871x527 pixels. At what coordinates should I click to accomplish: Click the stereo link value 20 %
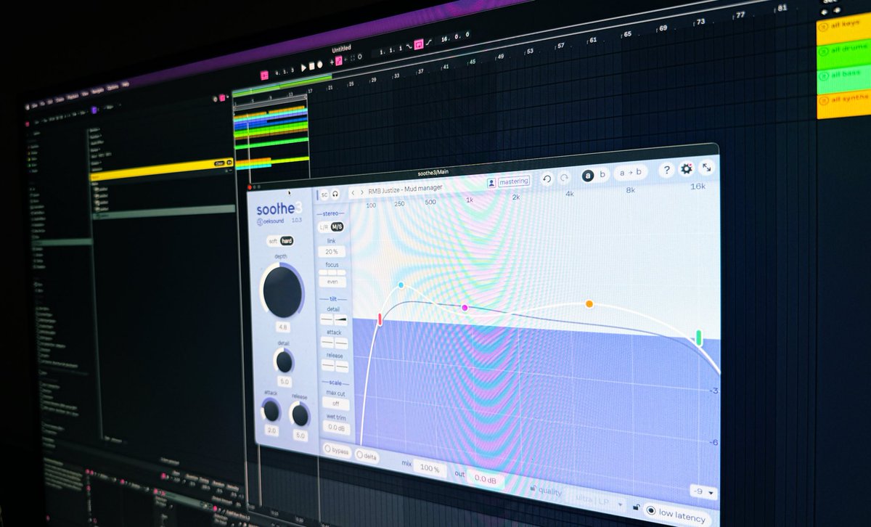coord(332,251)
